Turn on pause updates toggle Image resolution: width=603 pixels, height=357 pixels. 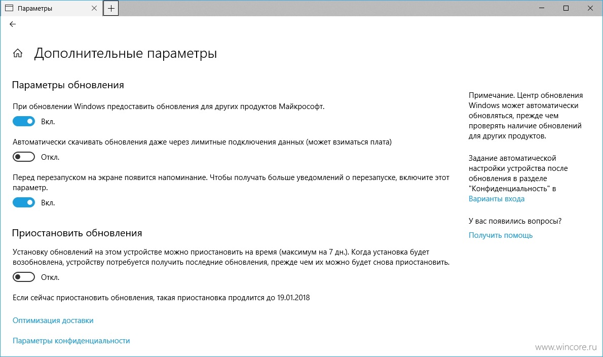pos(24,277)
